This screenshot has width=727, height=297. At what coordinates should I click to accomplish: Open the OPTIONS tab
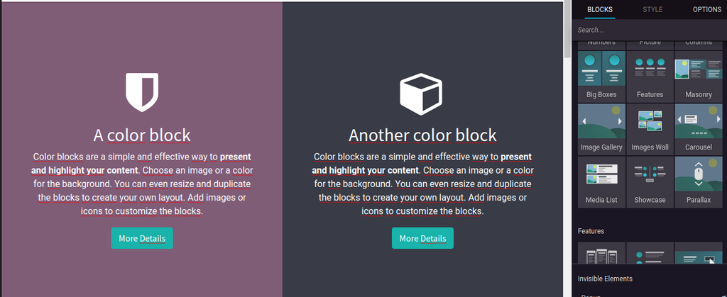[706, 9]
